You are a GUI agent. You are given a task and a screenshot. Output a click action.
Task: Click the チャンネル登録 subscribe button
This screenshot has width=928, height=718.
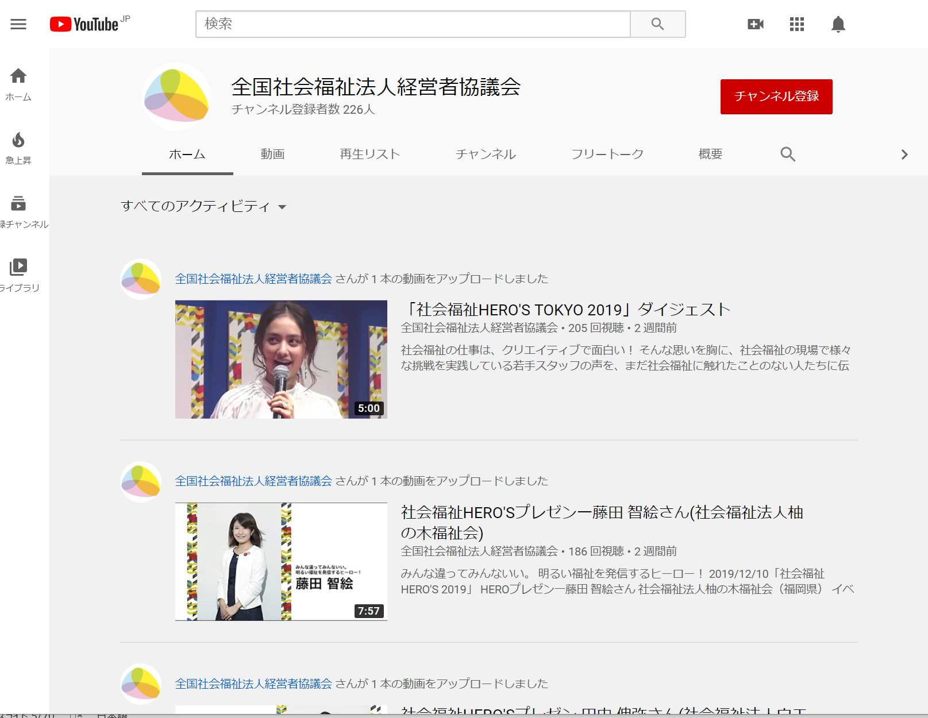pyautogui.click(x=776, y=96)
